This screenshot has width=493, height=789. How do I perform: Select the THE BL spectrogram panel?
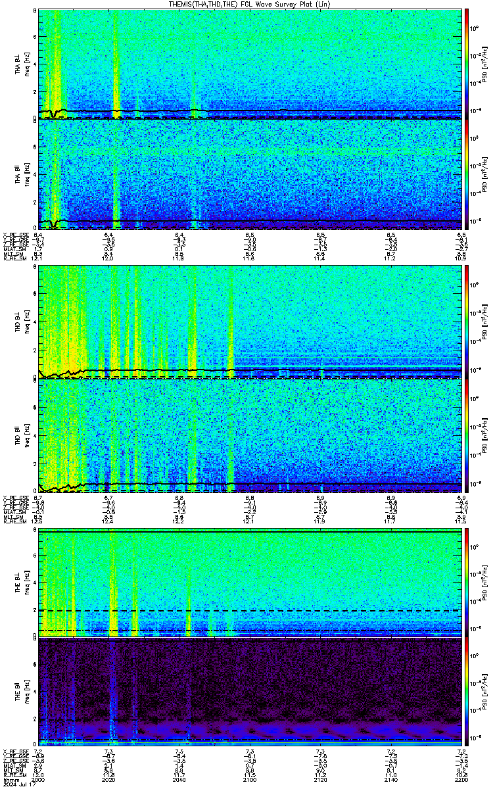click(x=249, y=583)
